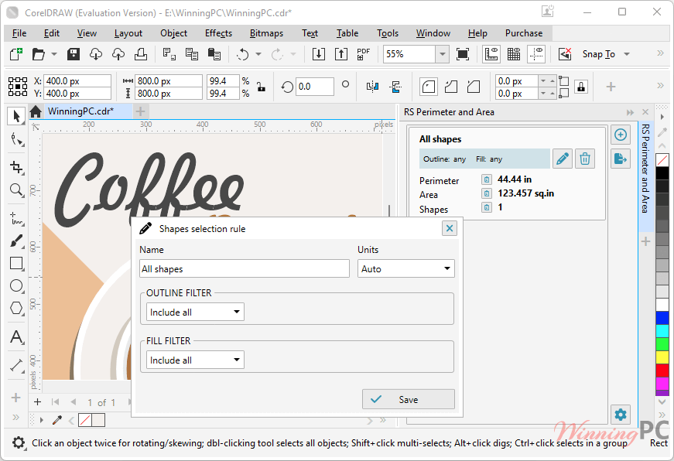Image resolution: width=674 pixels, height=461 pixels.
Task: Click the Import icon
Action: (x=319, y=54)
